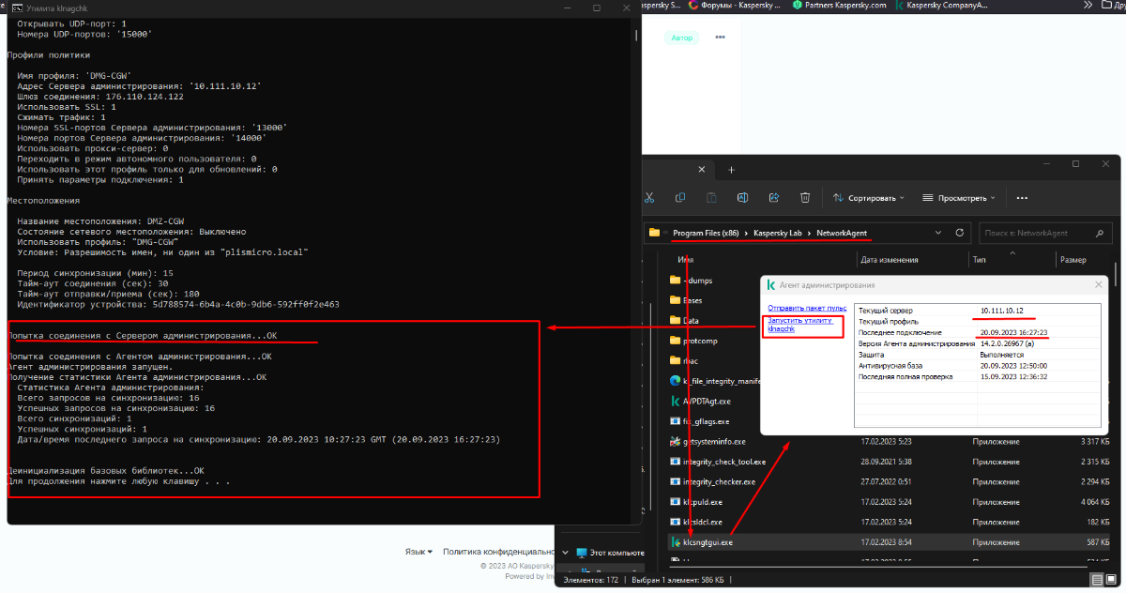1126x593 pixels.
Task: Click the Paste icon in Explorer toolbar
Action: click(x=711, y=198)
